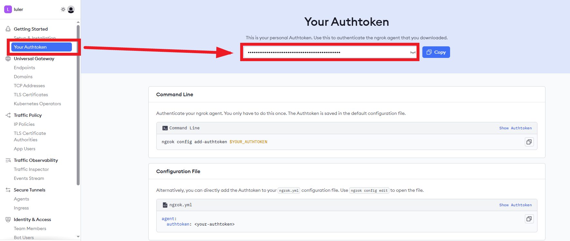Click the Identity & Access shield icon
This screenshot has height=241, width=570.
click(x=8, y=219)
